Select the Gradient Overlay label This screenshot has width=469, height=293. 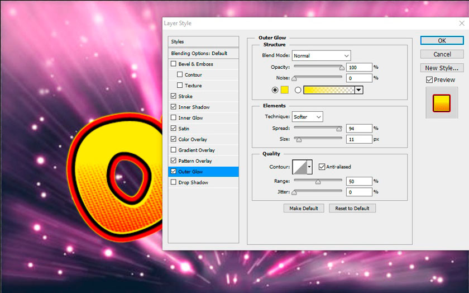197,150
